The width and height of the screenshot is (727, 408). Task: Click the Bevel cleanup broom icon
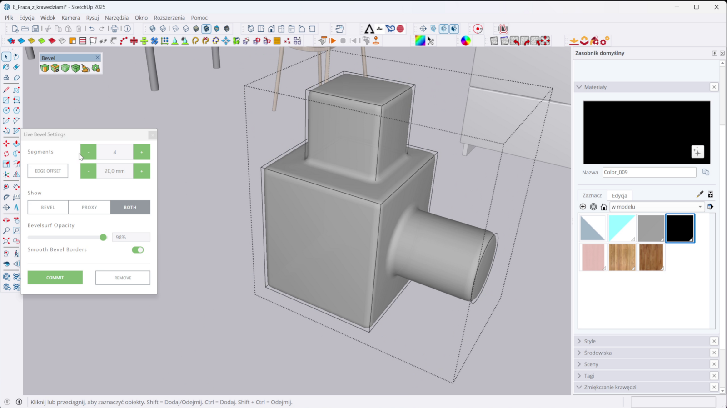coord(85,68)
